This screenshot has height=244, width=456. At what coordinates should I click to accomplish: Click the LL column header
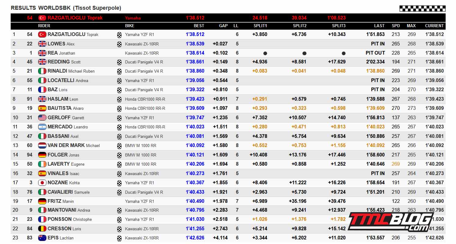(x=236, y=26)
